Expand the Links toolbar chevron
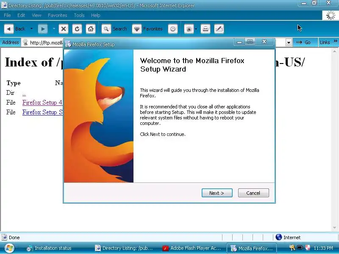Screen dimensions: 339x254 pos(335,41)
